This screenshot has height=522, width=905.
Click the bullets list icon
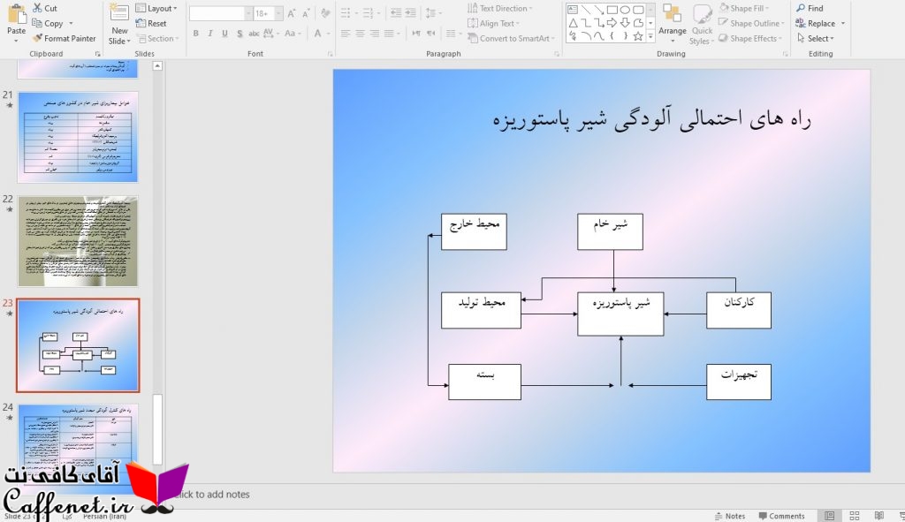346,12
